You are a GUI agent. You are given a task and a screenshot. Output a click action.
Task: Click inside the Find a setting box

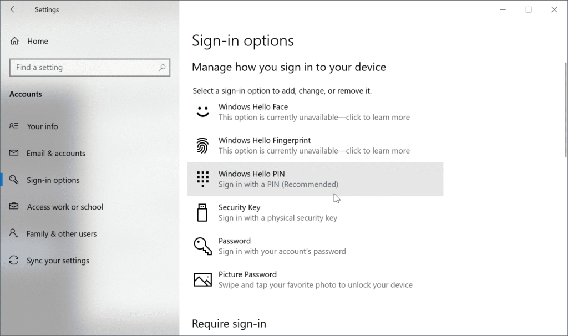click(x=83, y=67)
